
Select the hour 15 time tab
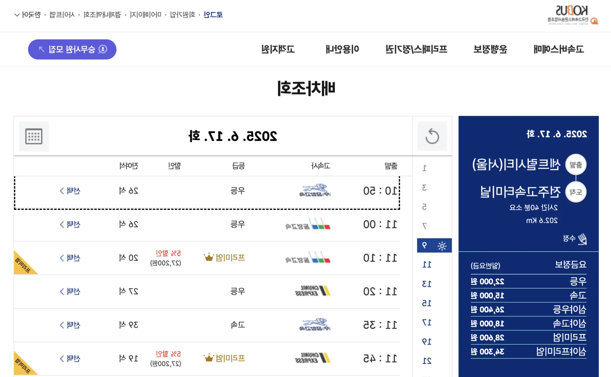pos(427,303)
